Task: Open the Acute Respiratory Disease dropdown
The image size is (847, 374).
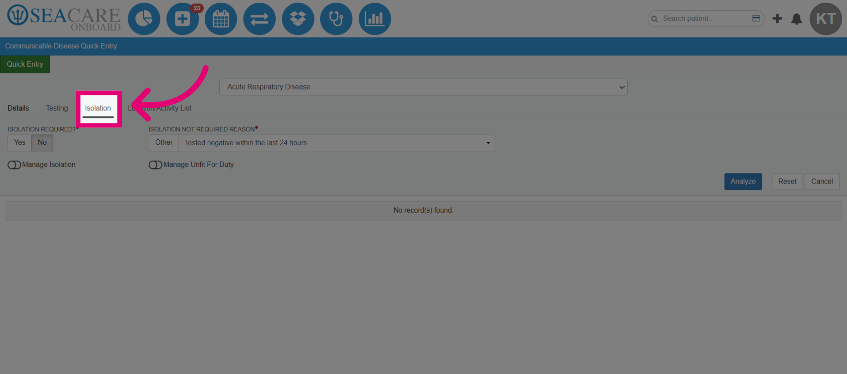Action: coord(423,87)
